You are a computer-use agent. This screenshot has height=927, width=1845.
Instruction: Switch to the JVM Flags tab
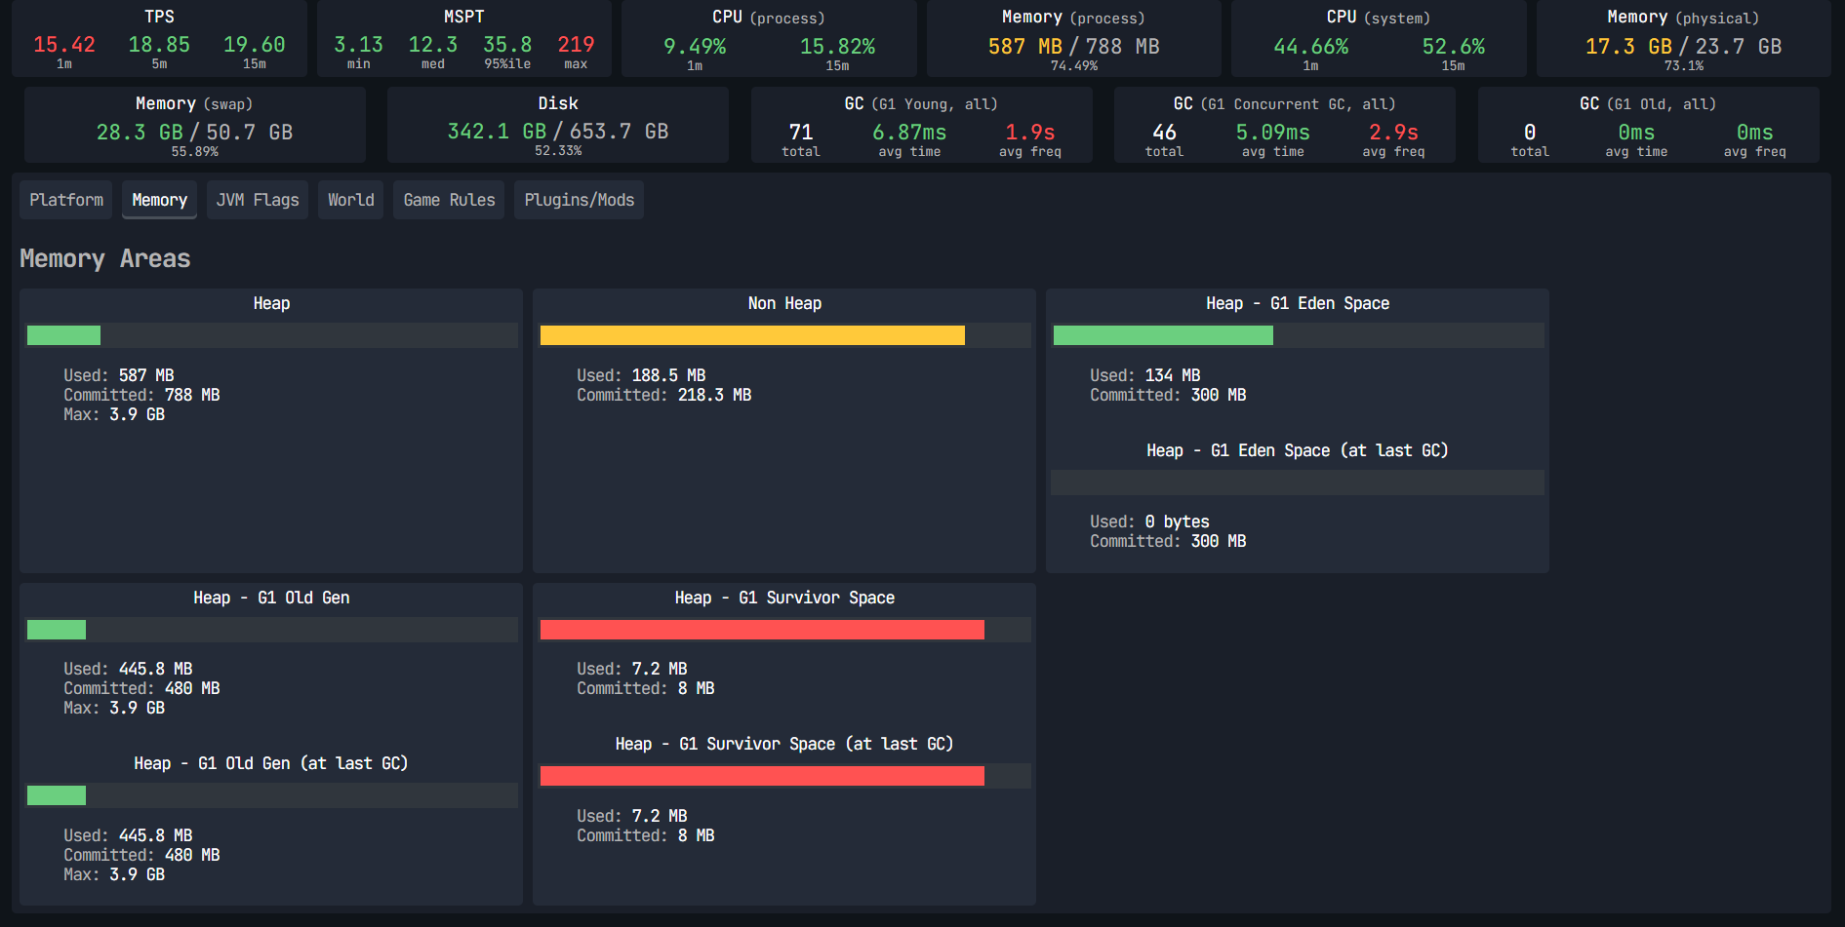[258, 200]
